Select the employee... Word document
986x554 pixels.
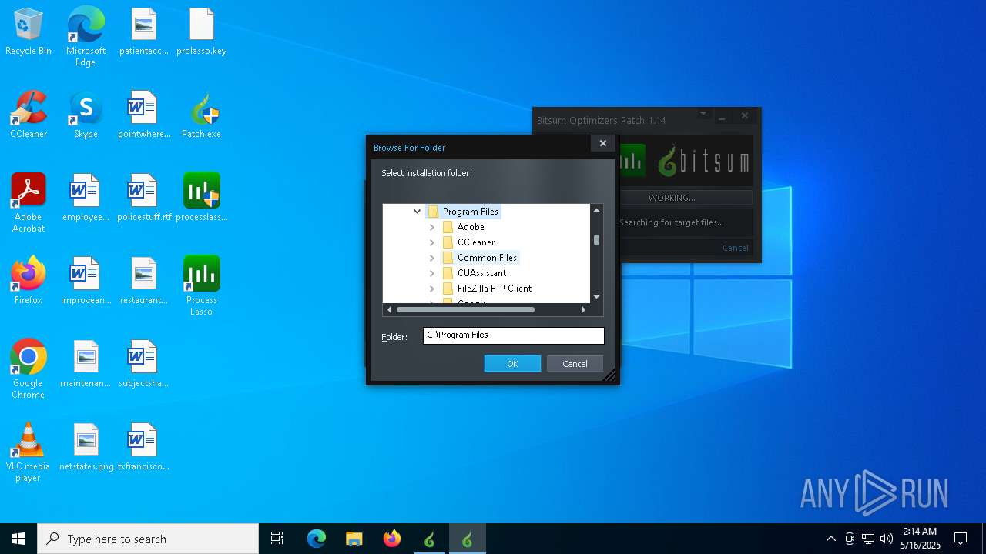tap(86, 199)
